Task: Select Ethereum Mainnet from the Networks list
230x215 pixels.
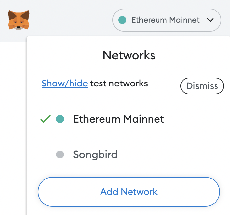Action: [119, 119]
